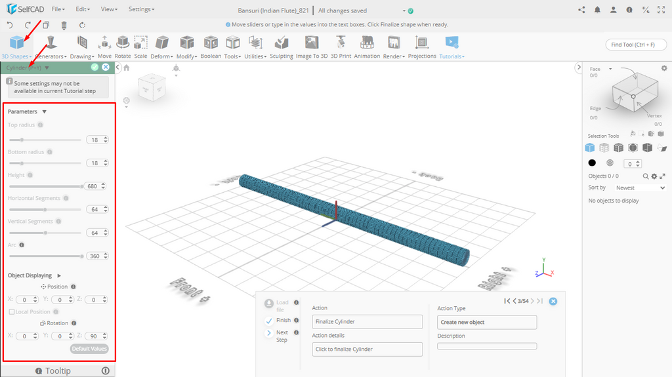Open the 3D Print tool
The height and width of the screenshot is (377, 672).
(341, 46)
